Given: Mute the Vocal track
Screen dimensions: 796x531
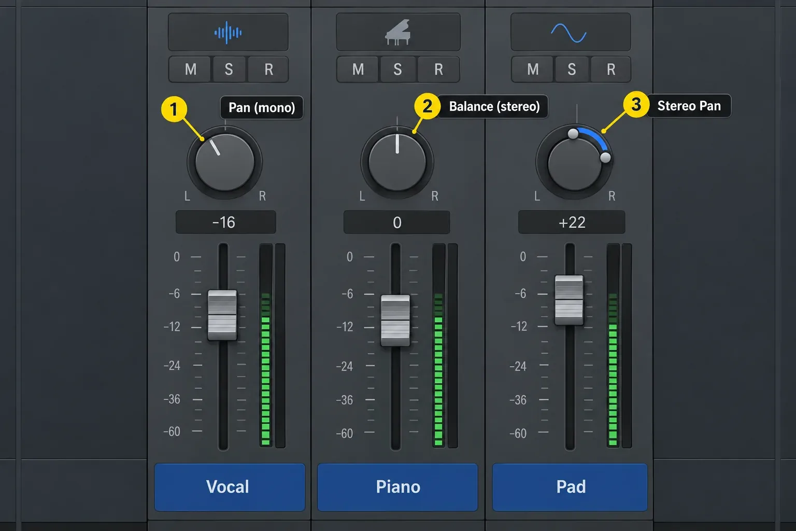Looking at the screenshot, I should 191,69.
